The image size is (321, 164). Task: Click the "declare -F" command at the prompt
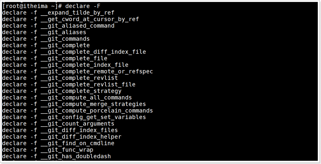tap(83, 6)
